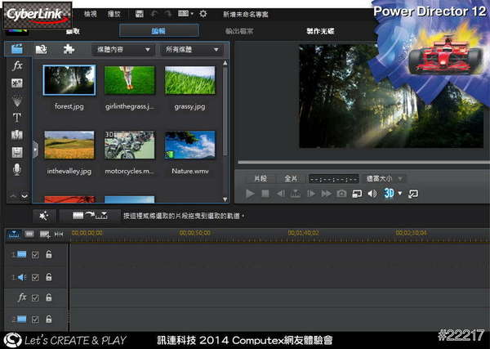Click the import media folder icon
This screenshot has width=490, height=349.
pos(40,49)
